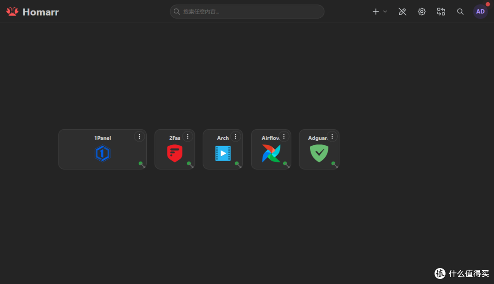This screenshot has width=494, height=284.
Task: Open the Airflow pinwheel icon
Action: click(x=271, y=153)
